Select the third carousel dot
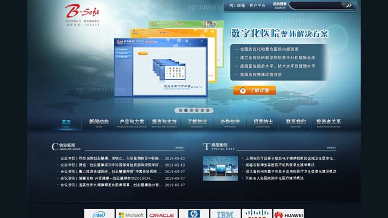The width and height of the screenshot is (388, 218). click(x=192, y=110)
